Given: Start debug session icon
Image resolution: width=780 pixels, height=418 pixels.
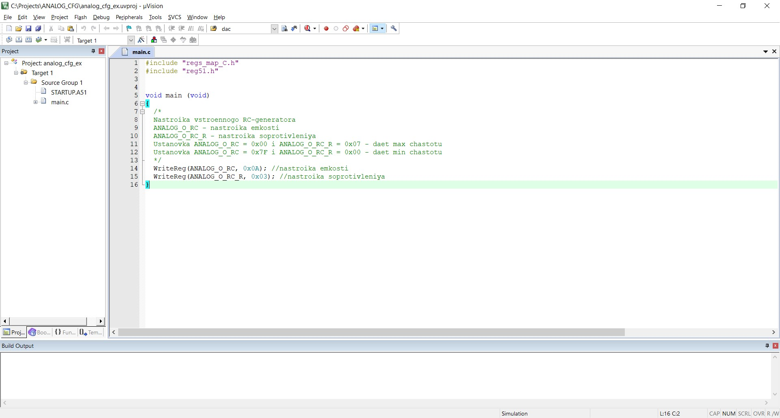Looking at the screenshot, I should tap(308, 28).
